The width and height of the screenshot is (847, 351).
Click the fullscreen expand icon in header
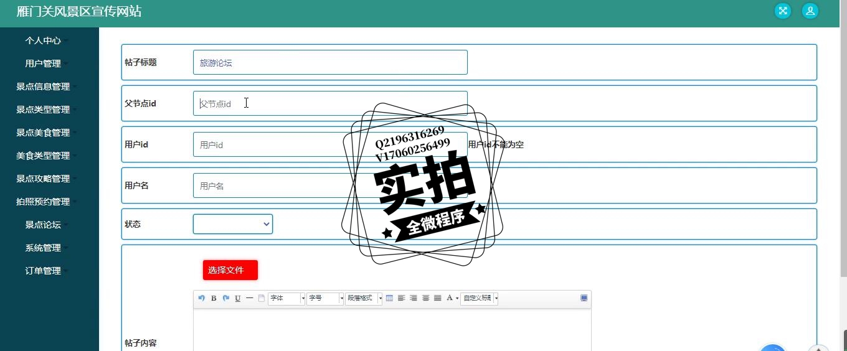(x=783, y=11)
